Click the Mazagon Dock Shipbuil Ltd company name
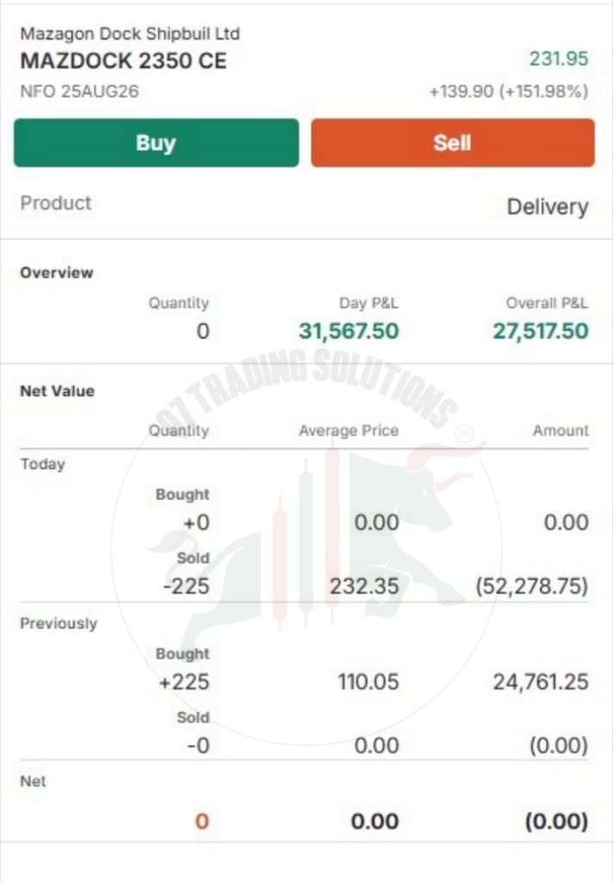The width and height of the screenshot is (613, 882). 130,34
